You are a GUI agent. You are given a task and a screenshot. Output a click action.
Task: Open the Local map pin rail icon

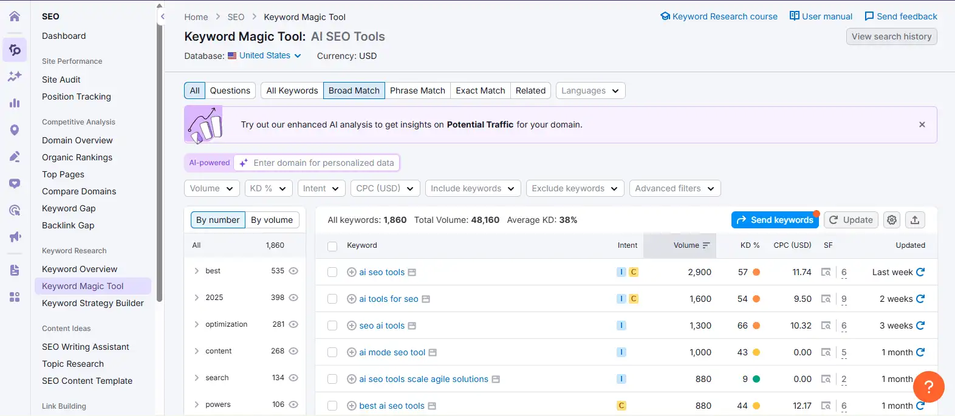pyautogui.click(x=15, y=130)
